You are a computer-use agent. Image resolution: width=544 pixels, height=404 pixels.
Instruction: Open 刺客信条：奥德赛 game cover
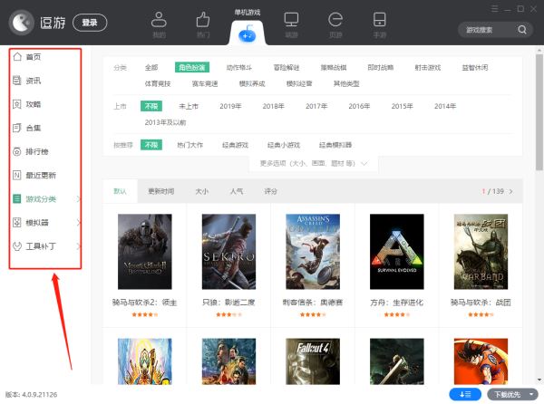tap(313, 252)
